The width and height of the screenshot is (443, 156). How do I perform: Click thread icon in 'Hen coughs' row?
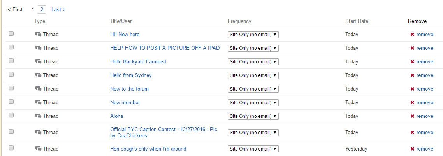(x=38, y=149)
